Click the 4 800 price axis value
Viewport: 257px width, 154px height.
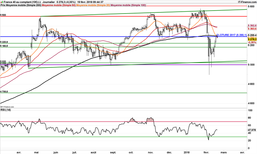point(251,84)
